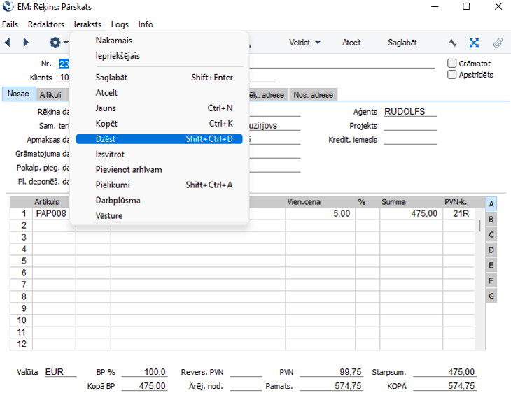Select row flip B

pyautogui.click(x=491, y=220)
